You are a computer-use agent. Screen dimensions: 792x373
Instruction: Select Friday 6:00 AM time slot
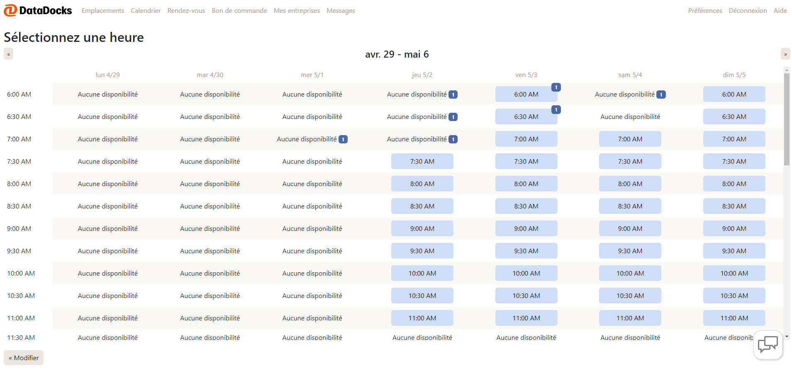[x=526, y=94]
